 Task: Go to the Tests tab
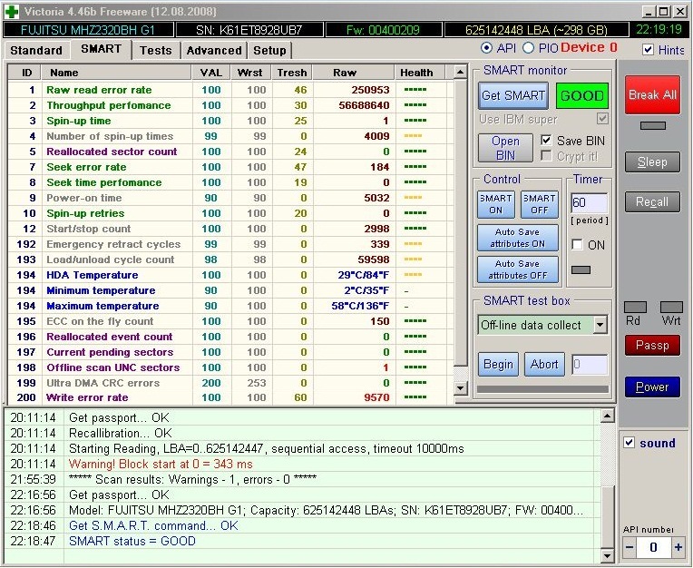156,51
